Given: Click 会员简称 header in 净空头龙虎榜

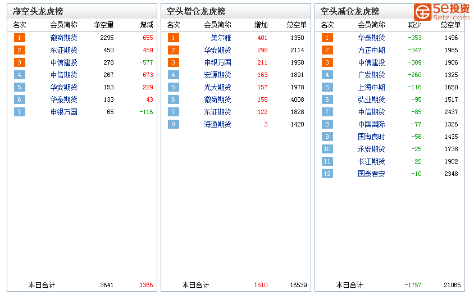Looking at the screenshot, I should pyautogui.click(x=64, y=25).
